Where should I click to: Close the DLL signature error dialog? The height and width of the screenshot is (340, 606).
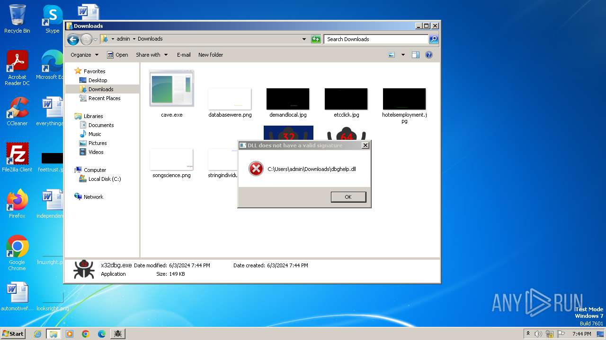pos(365,145)
